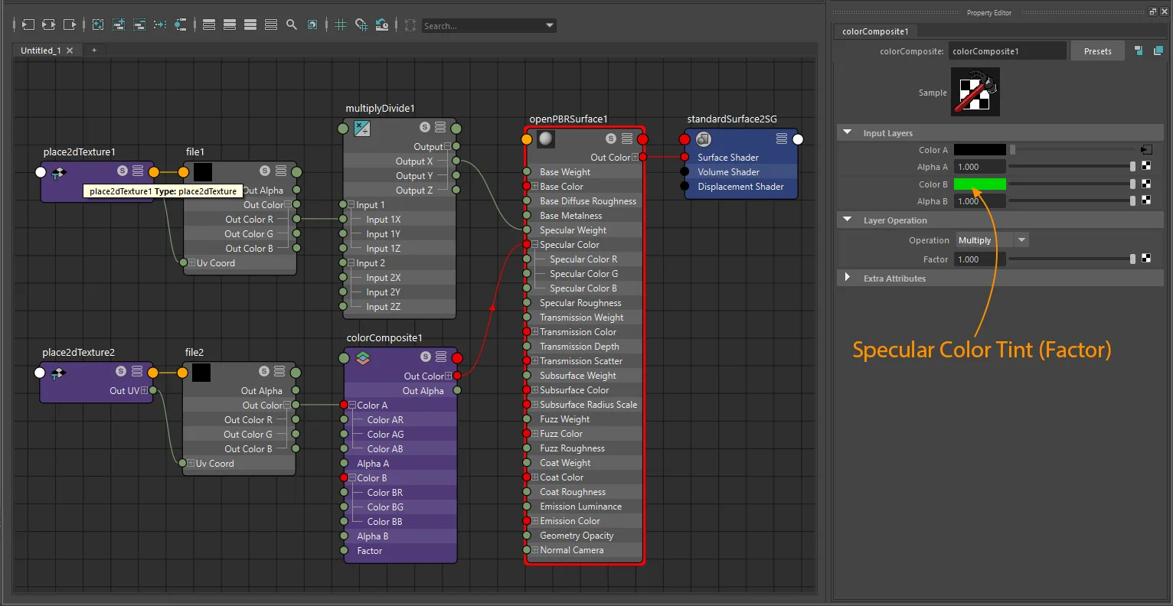
Task: Toggle the grid display icon
Action: (x=341, y=25)
